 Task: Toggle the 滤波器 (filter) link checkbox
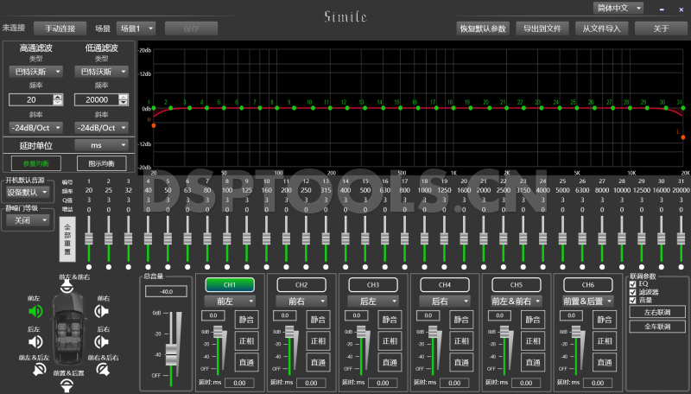(633, 292)
